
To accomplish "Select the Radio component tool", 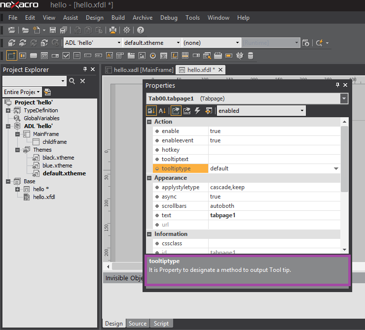I will point(153,56).
